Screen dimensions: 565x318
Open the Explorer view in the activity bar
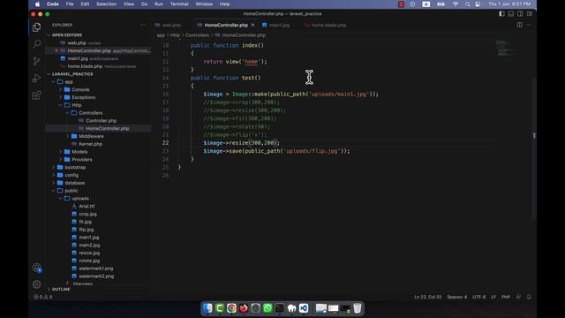tap(36, 27)
